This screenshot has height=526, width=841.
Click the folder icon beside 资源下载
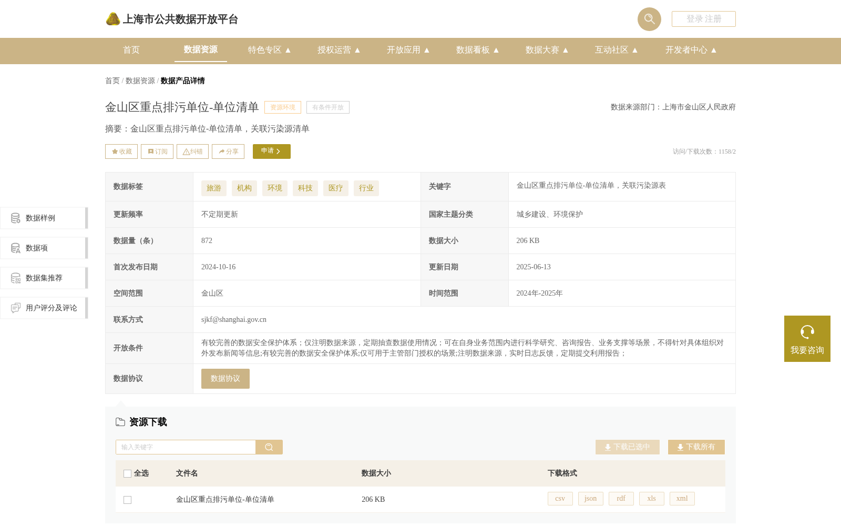120,422
